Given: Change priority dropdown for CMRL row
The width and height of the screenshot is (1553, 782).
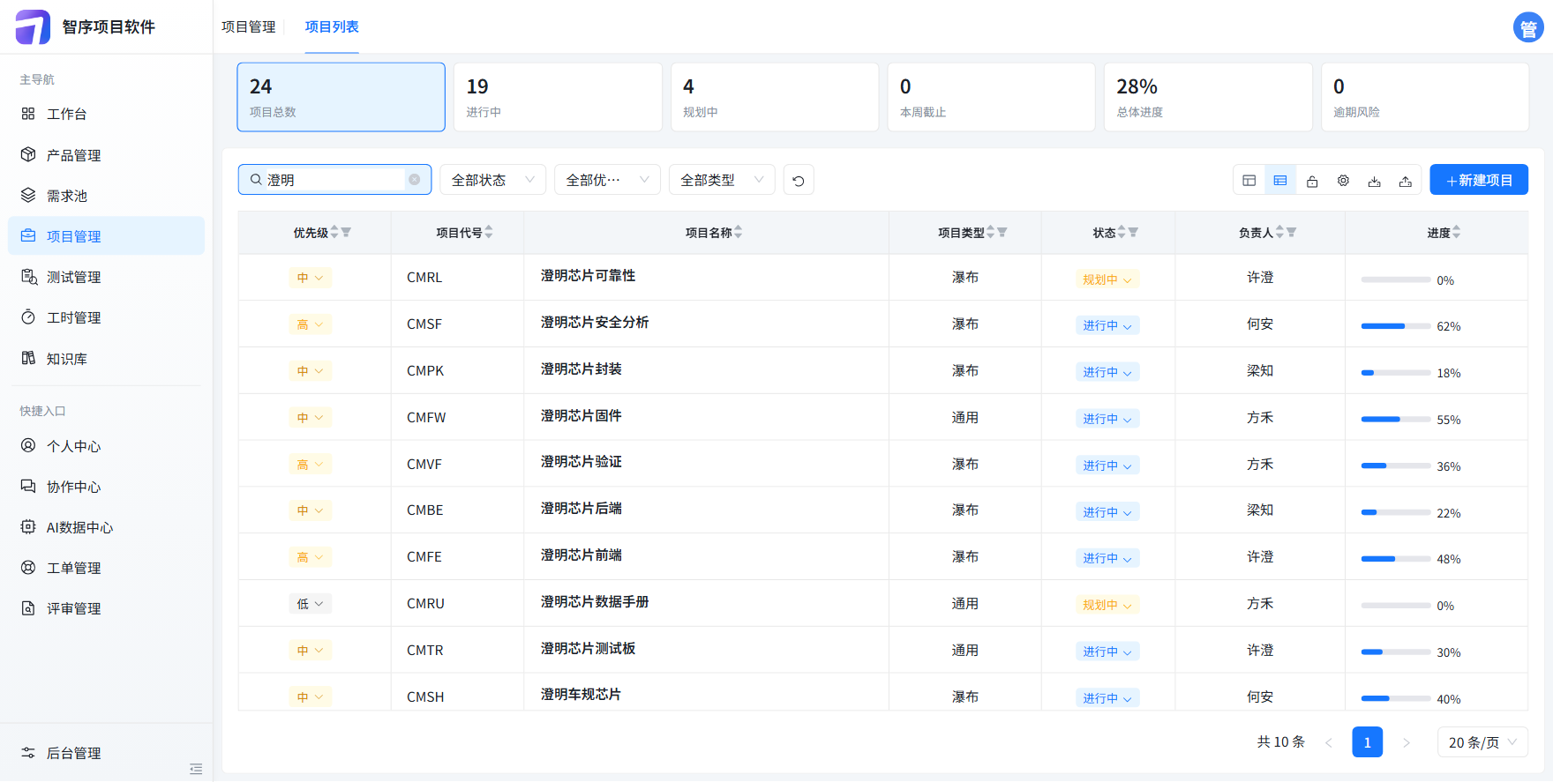Looking at the screenshot, I should 311,278.
